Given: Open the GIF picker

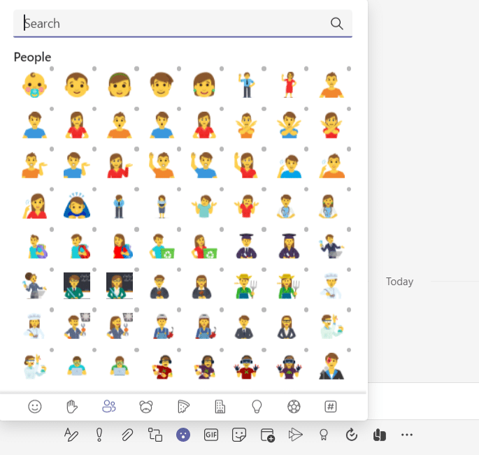Looking at the screenshot, I should [x=211, y=435].
